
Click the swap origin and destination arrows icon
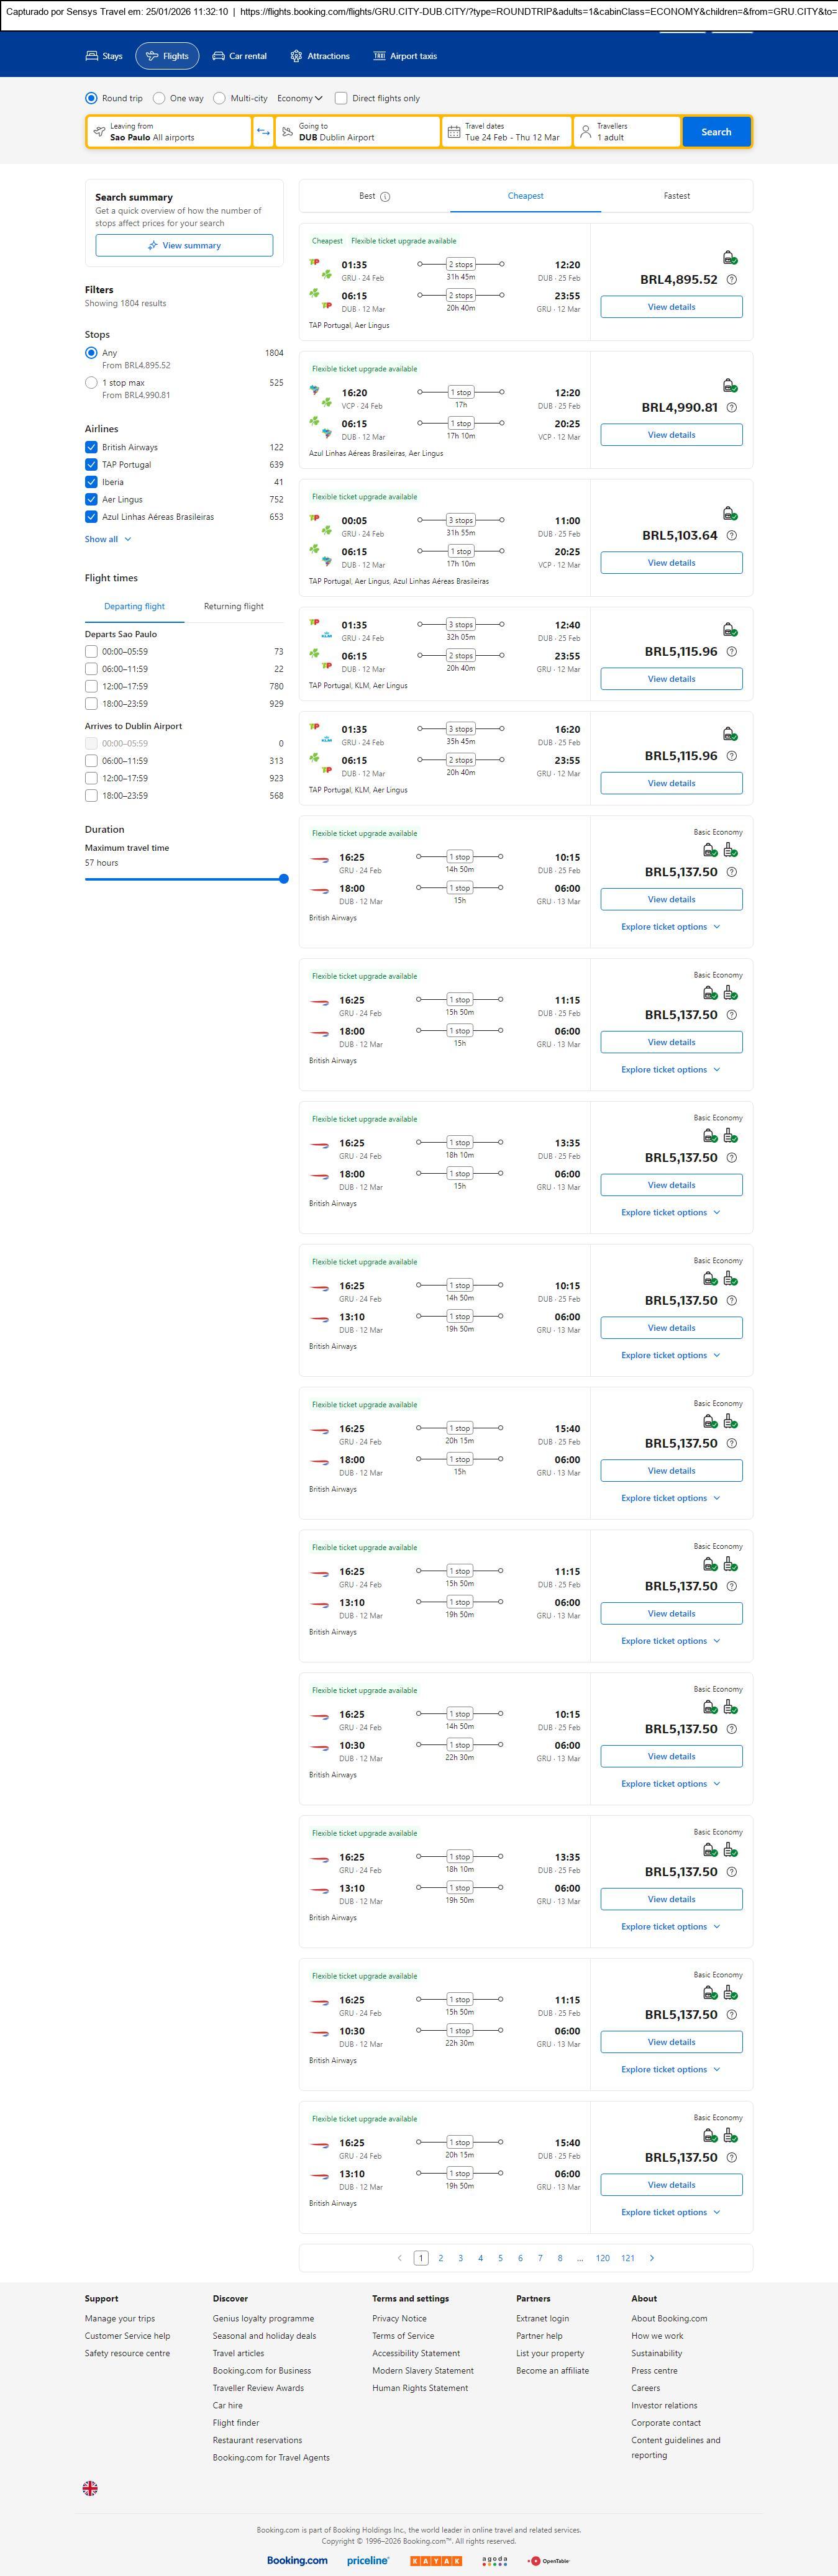263,132
